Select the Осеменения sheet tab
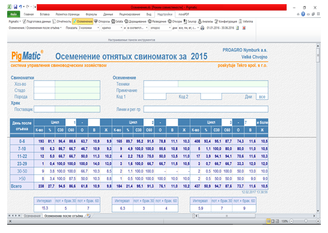The width and height of the screenshot is (328, 233). [32, 216]
